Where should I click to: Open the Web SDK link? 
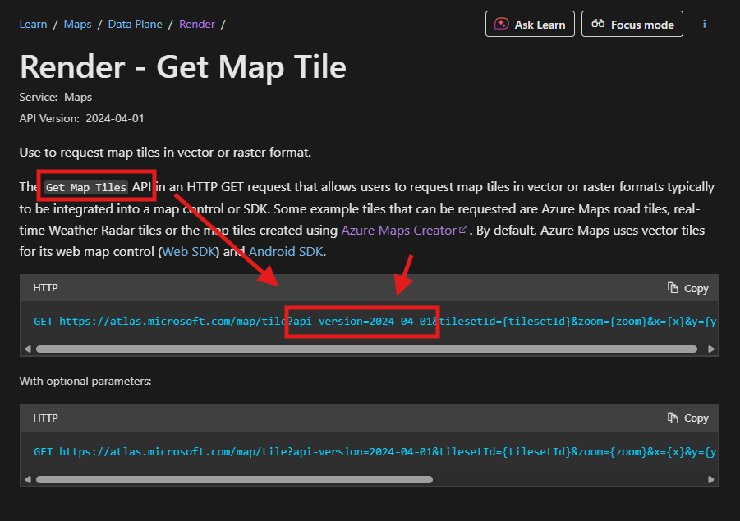[x=189, y=251]
